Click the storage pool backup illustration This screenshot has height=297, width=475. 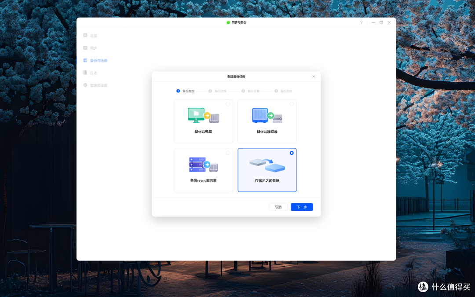[x=267, y=165]
